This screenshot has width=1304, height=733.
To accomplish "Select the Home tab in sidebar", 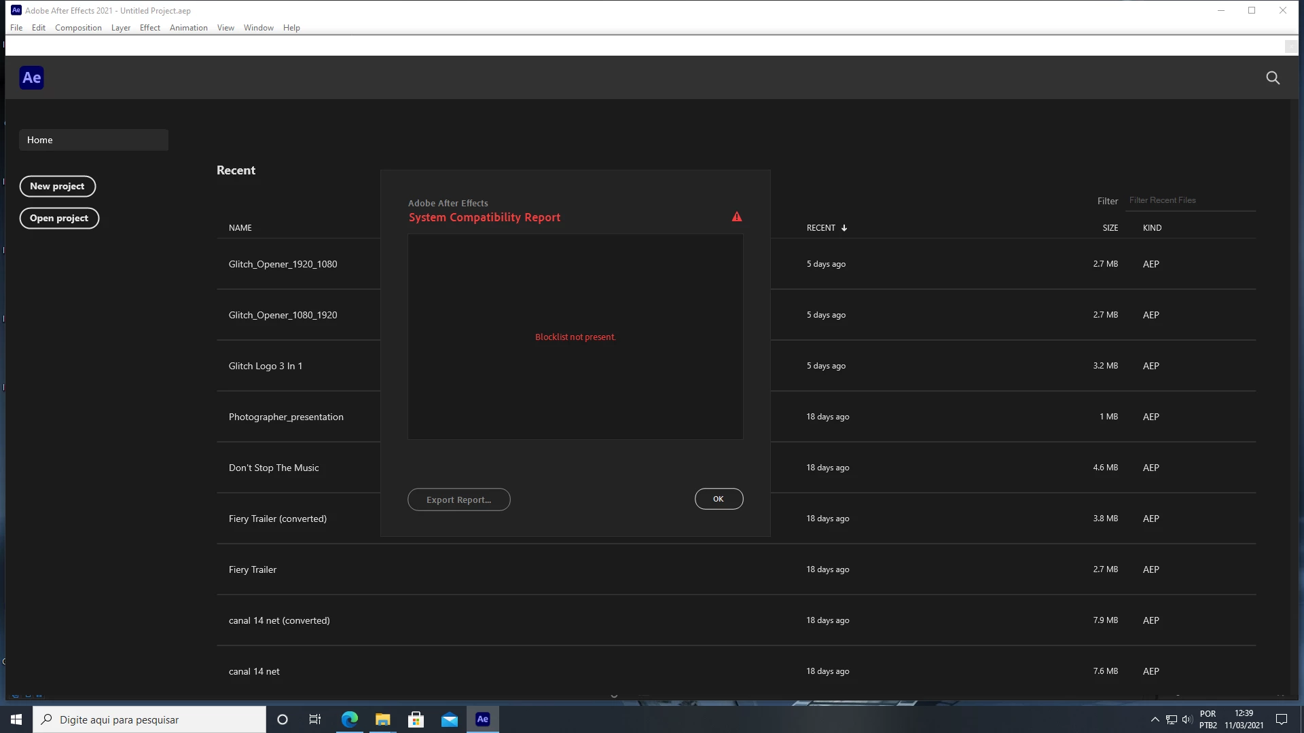I will coord(94,140).
